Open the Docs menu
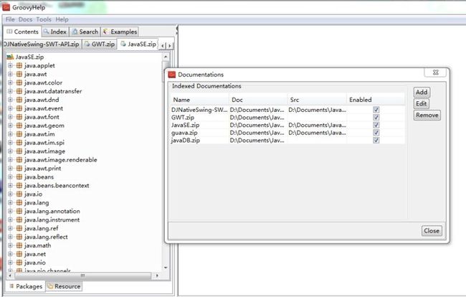The width and height of the screenshot is (466, 297). click(x=25, y=19)
